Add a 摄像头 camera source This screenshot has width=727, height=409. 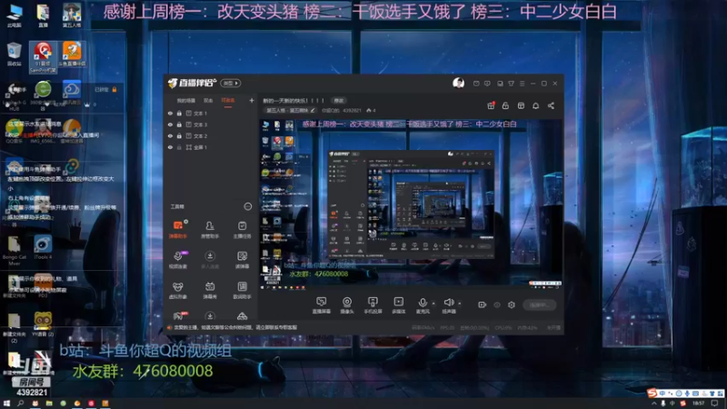347,305
